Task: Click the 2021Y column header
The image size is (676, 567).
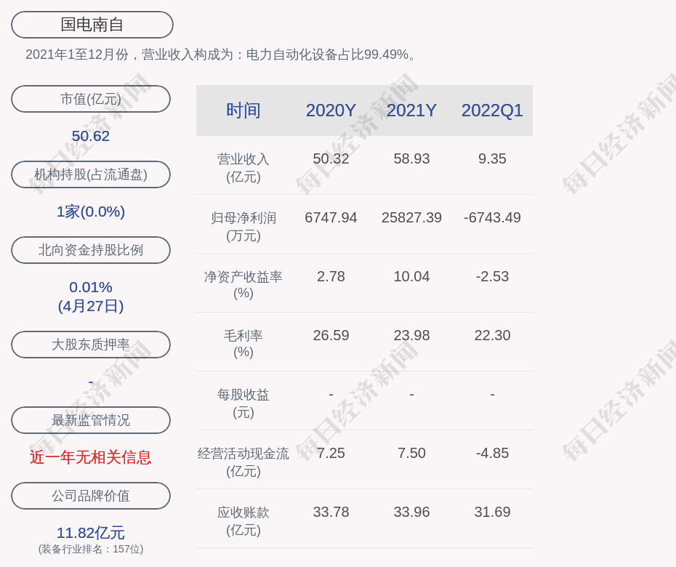Action: click(x=411, y=110)
